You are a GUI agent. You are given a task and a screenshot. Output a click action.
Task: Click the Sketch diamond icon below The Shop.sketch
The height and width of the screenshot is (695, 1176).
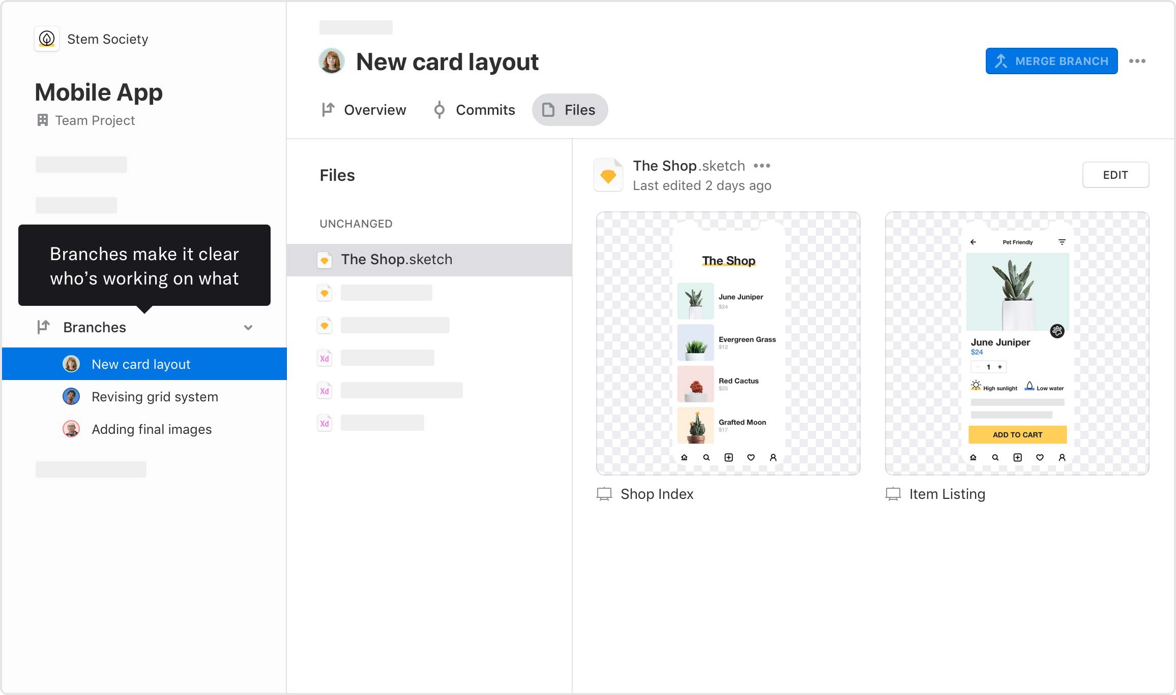point(325,293)
